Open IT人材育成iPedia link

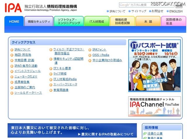click(x=65, y=79)
